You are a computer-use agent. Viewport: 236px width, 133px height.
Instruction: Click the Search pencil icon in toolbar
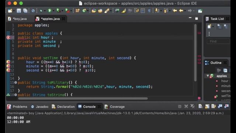click(107, 11)
